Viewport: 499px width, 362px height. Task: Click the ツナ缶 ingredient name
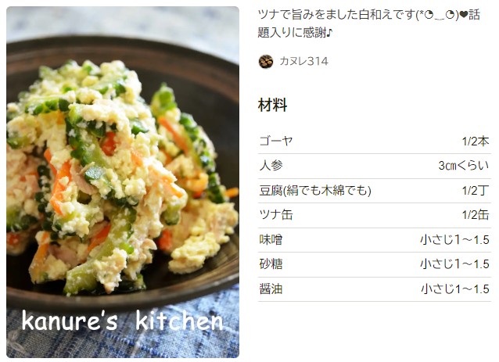276,215
